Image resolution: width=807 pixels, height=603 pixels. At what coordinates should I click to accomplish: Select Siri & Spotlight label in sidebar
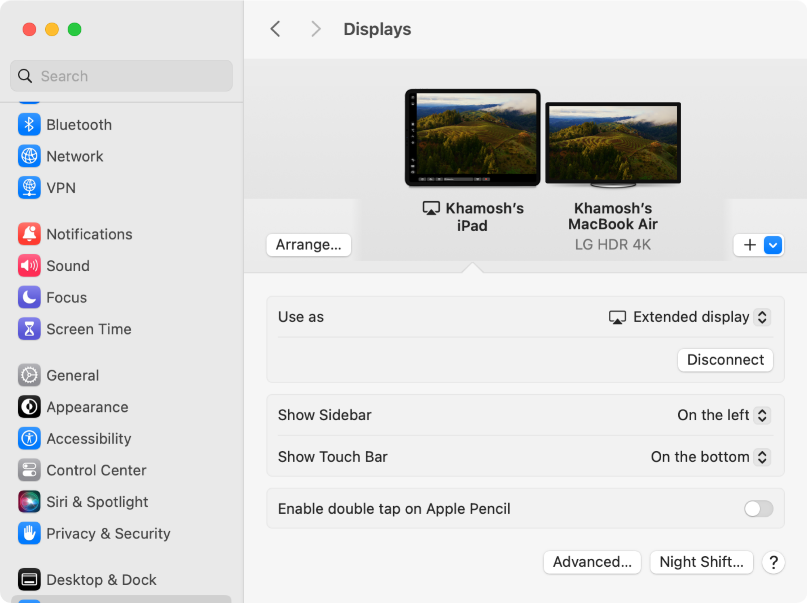click(x=97, y=502)
